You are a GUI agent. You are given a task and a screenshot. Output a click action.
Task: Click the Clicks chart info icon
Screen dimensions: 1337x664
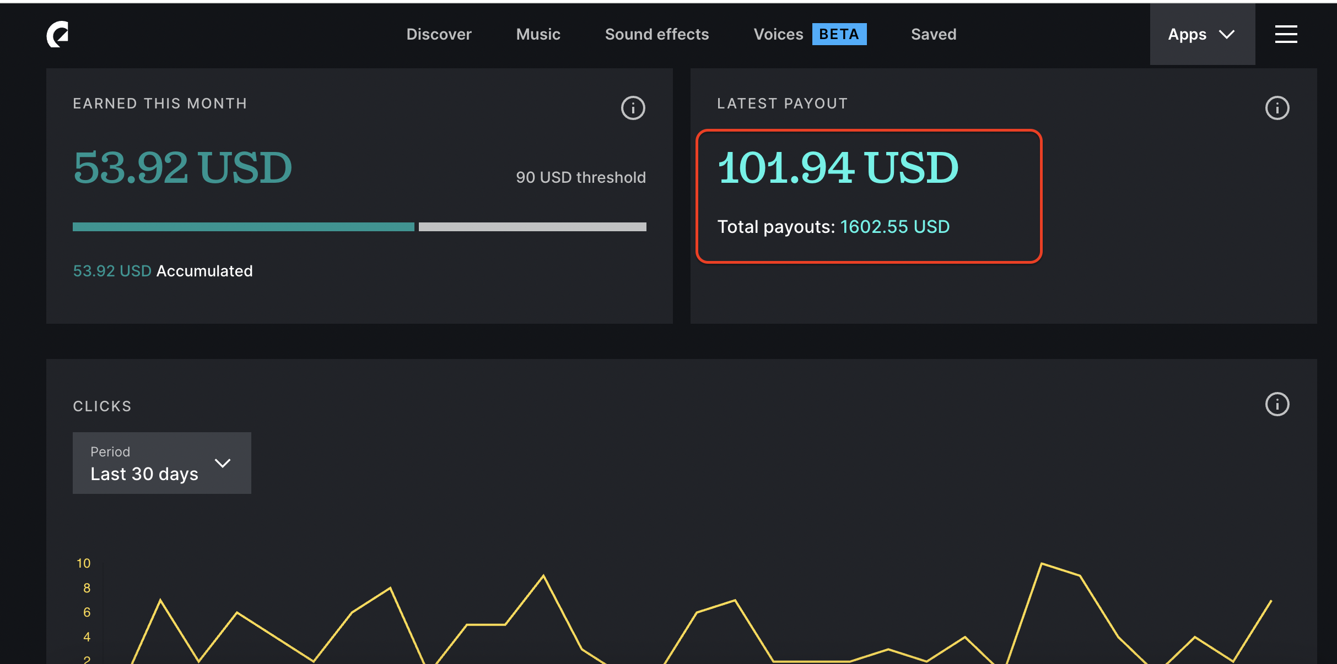1277,404
